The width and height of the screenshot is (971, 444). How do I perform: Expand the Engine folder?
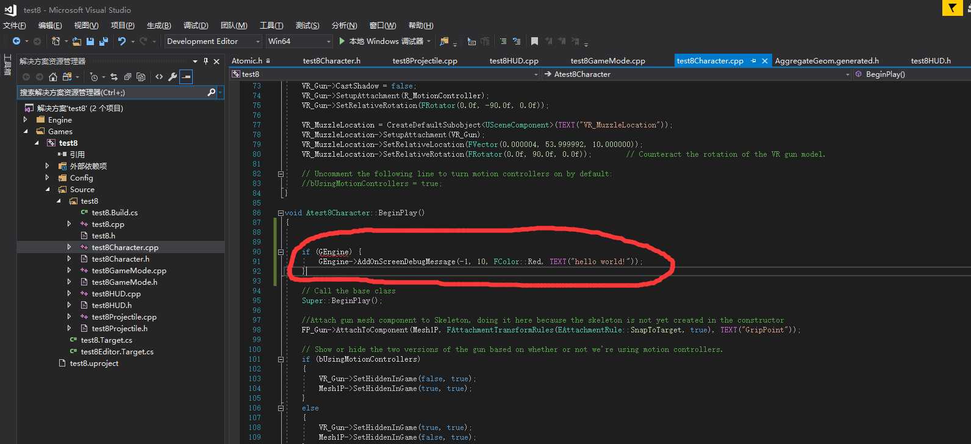26,120
